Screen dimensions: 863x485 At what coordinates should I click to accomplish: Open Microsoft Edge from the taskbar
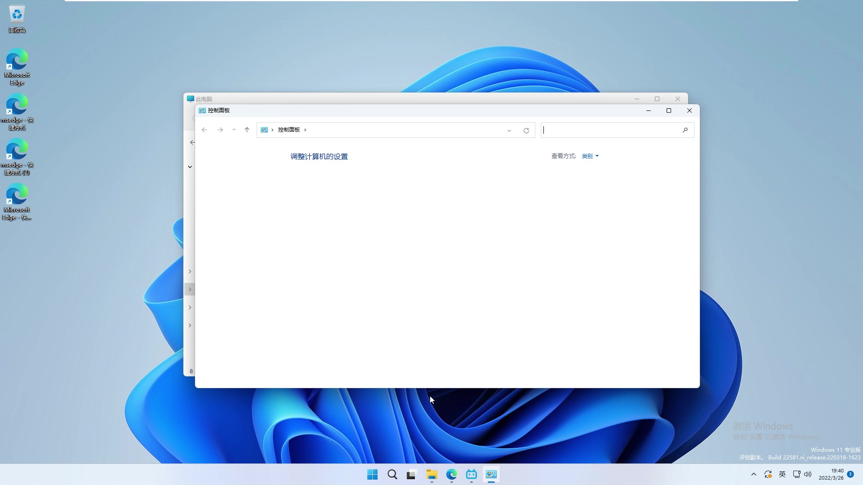coord(451,474)
